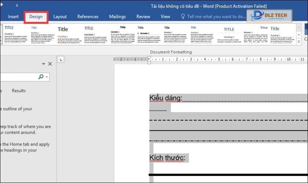This screenshot has height=183, width=308.
Task: Switch to the Results tab in Navigation
Action: click(19, 90)
